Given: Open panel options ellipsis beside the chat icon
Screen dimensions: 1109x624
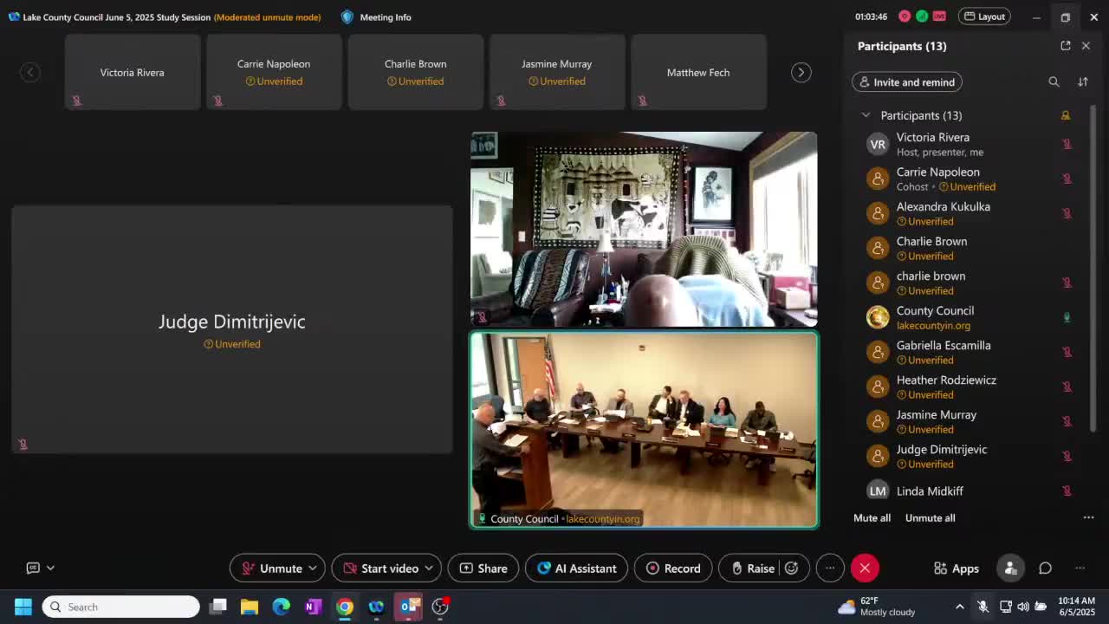Looking at the screenshot, I should 1080,569.
